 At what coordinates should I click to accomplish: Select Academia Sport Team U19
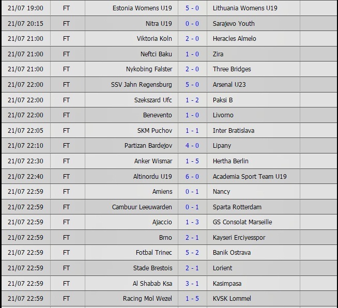250,177
